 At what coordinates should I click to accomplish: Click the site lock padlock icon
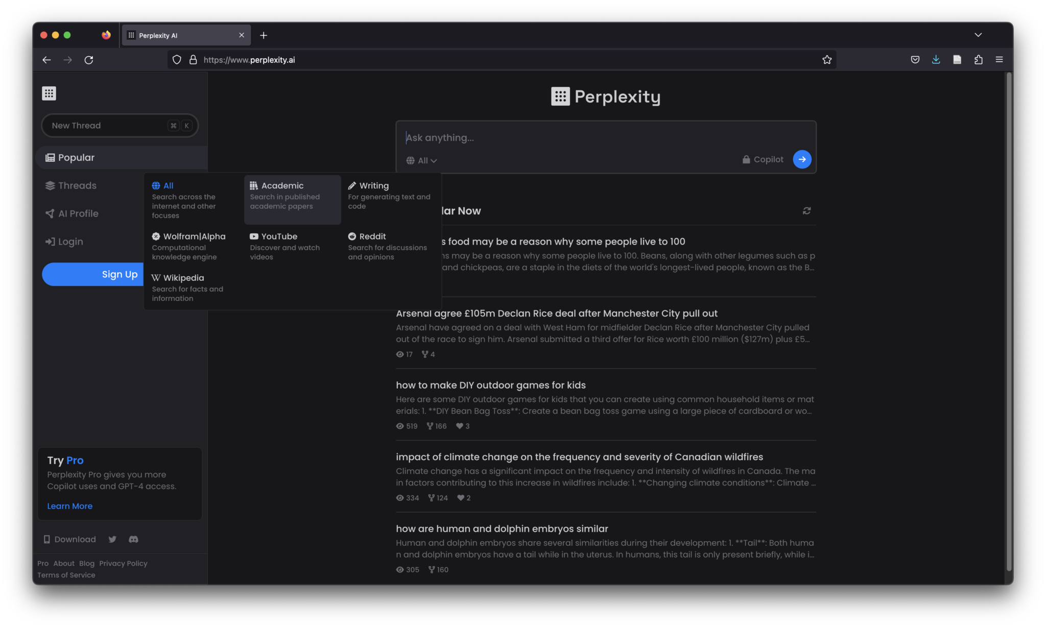(x=193, y=60)
